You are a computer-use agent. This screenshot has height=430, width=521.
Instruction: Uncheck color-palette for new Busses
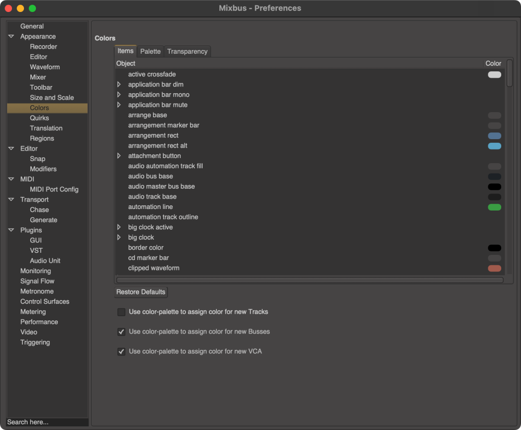(121, 331)
